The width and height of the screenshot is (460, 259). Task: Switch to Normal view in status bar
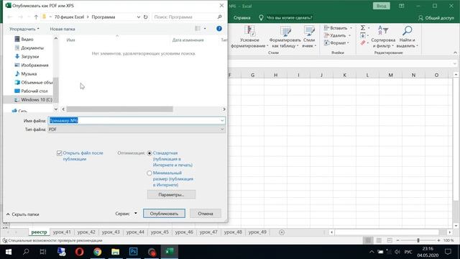[368, 240]
